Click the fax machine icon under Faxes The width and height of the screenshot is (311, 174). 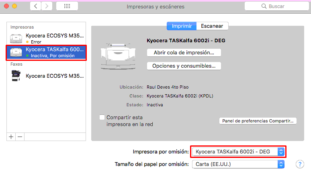pyautogui.click(x=16, y=76)
